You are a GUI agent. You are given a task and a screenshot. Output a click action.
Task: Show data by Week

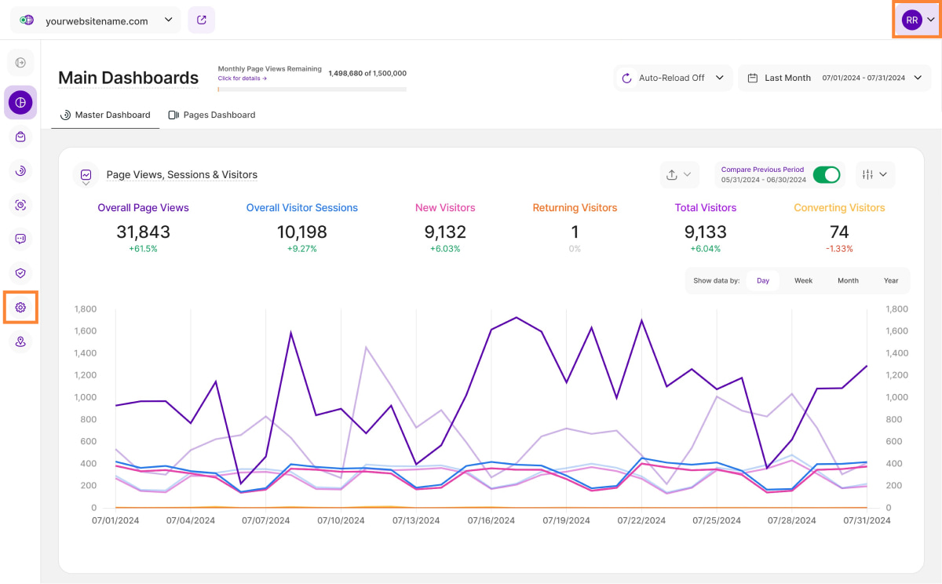click(803, 280)
